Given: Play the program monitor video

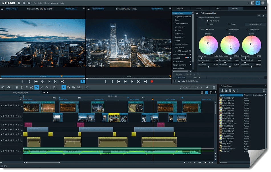Looking at the screenshot, I should [x=49, y=81].
